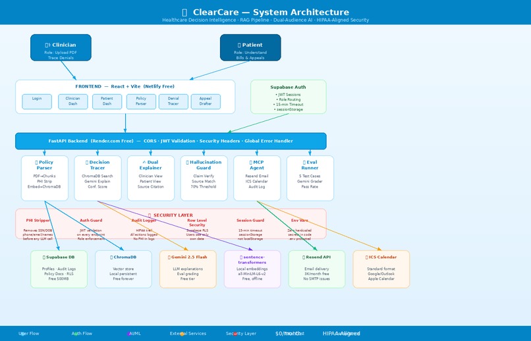Viewport: 531px width, 341px height.
Task: Click the FRONTEND React + Vite heading
Action: coord(125,87)
